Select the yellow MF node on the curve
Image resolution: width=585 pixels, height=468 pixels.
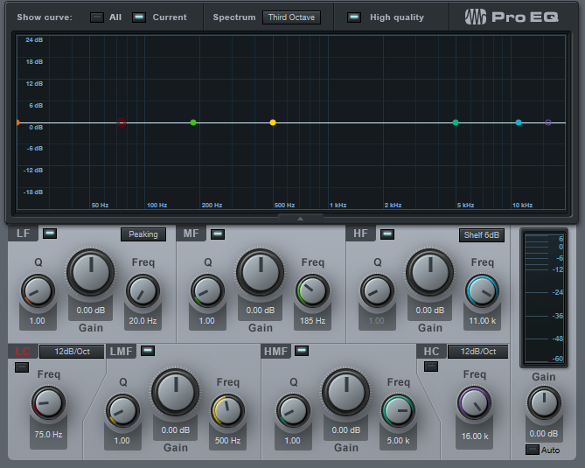tap(273, 122)
